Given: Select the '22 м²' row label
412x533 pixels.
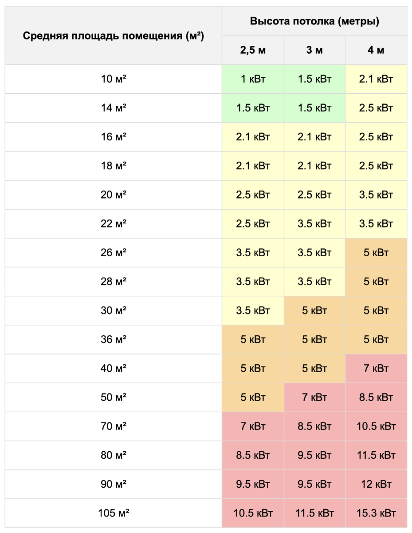Looking at the screenshot, I should click(x=114, y=224).
